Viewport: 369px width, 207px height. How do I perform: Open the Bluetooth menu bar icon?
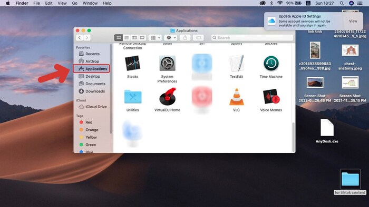pos(271,3)
